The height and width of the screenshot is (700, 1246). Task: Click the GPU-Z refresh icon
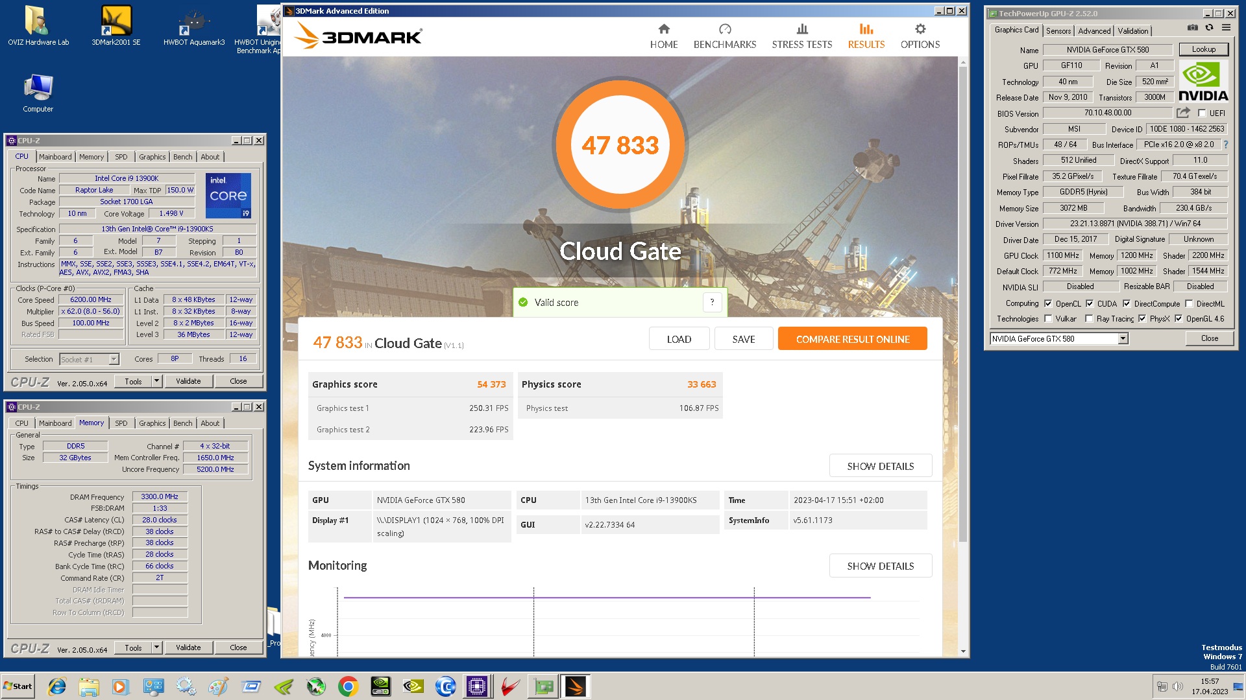1209,28
